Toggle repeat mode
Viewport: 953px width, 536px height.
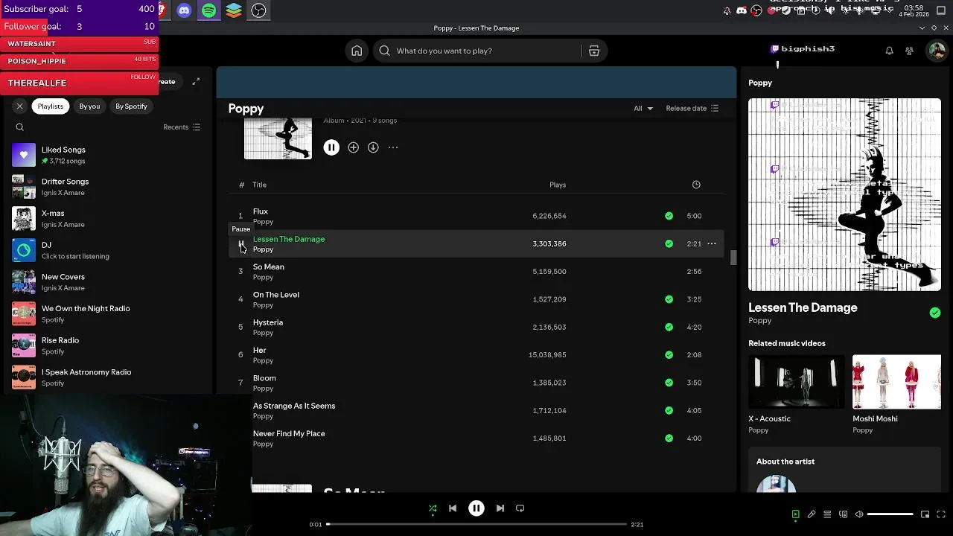(520, 508)
